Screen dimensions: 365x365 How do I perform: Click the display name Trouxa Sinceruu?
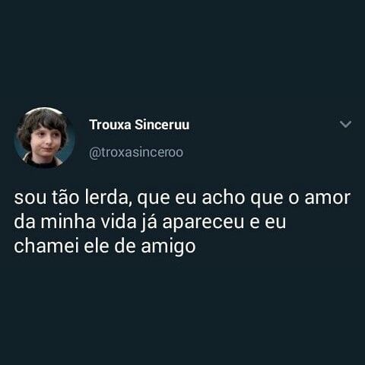139,125
